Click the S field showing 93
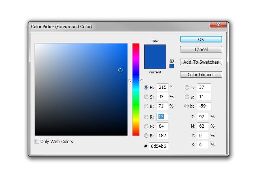Screen dimensions: 255x178 pos(162,97)
